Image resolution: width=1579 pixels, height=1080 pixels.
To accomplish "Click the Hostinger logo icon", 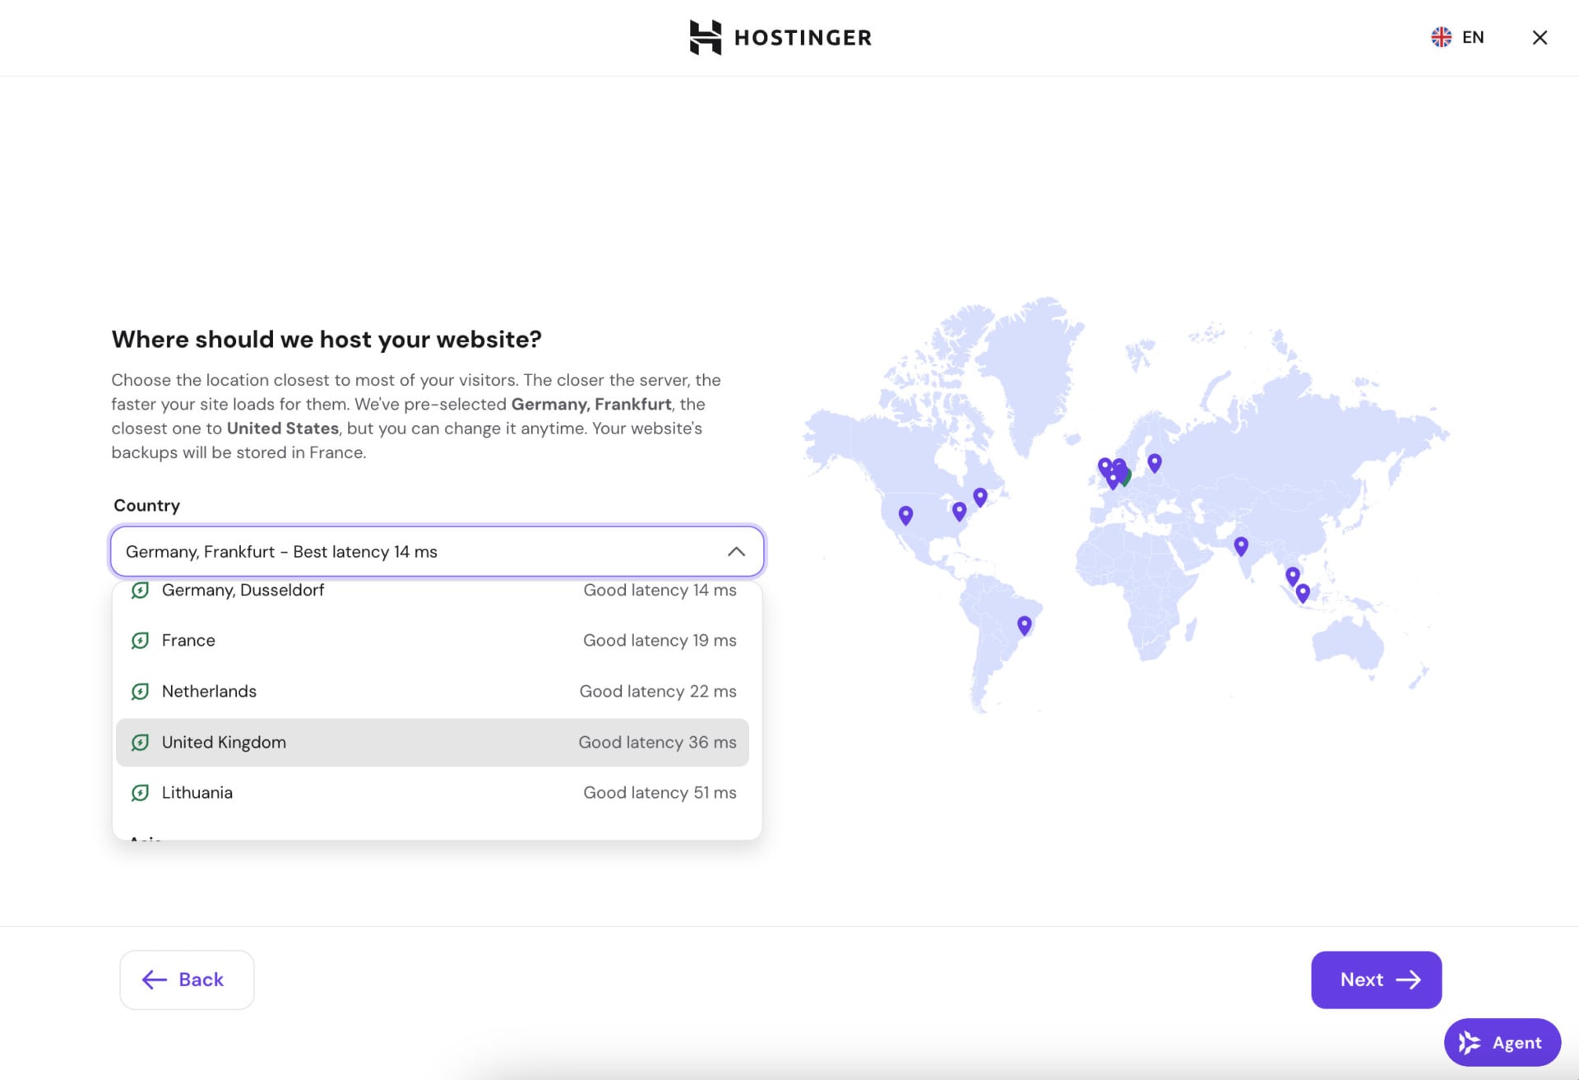I will [705, 37].
